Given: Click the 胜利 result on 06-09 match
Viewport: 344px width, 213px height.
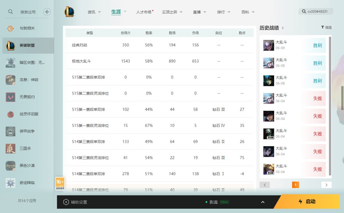Looking at the screenshot, I should tap(318, 45).
